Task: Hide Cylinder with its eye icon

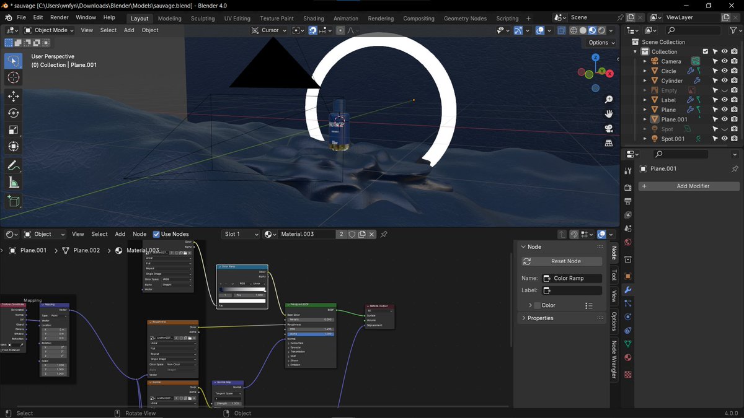Action: click(x=724, y=81)
